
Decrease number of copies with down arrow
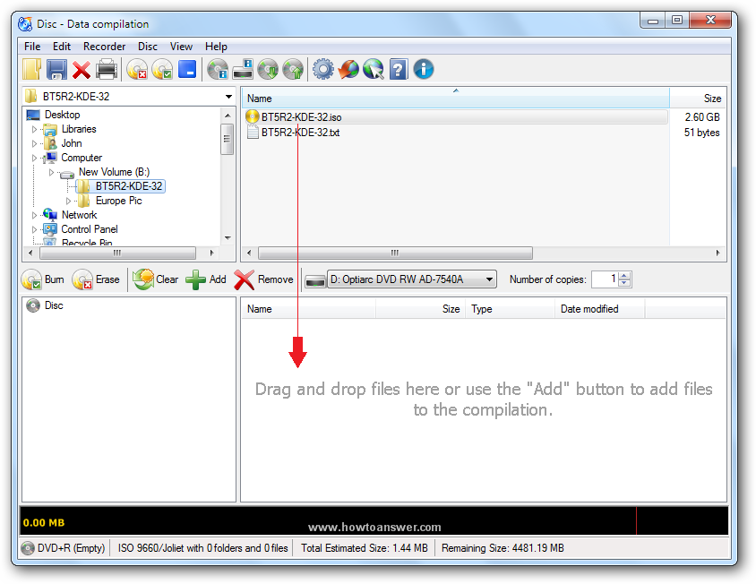(624, 283)
